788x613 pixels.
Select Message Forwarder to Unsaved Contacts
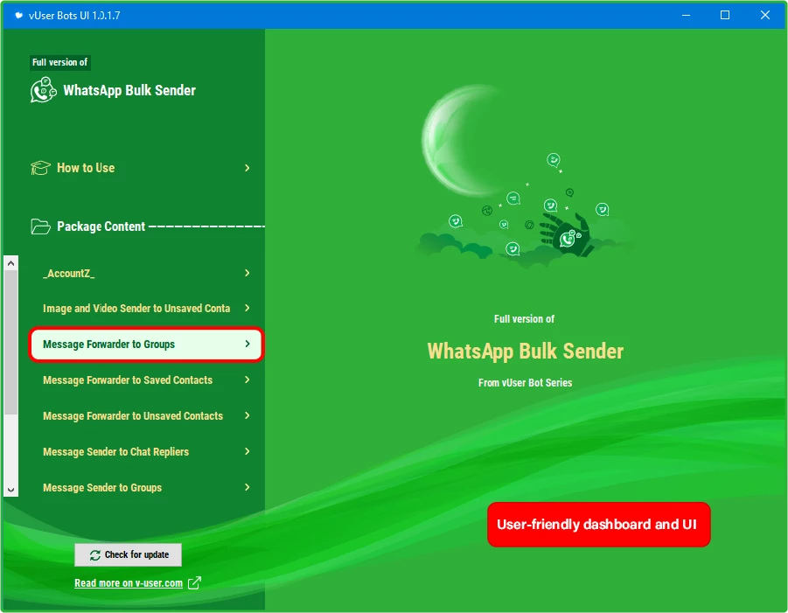[147, 415]
